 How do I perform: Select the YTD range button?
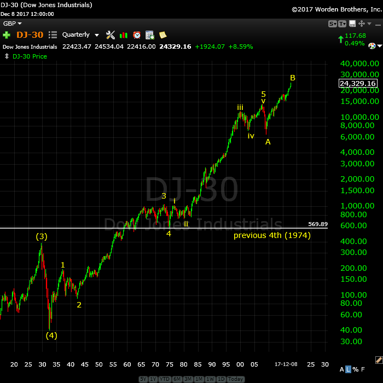coord(164,379)
